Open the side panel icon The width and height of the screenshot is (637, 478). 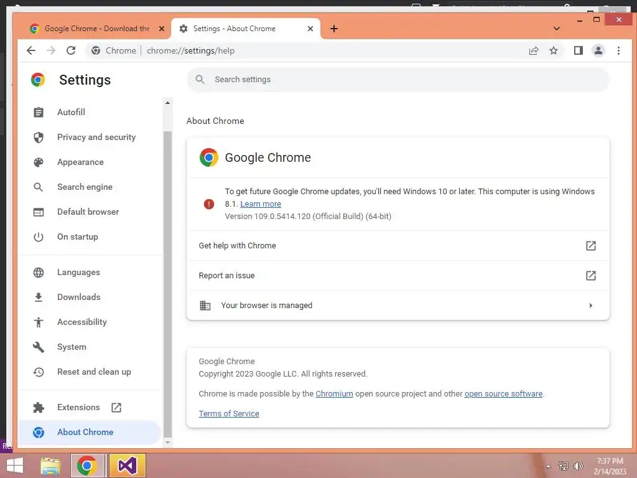[578, 50]
